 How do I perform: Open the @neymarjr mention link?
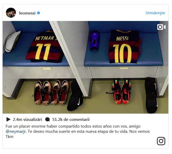click(x=16, y=131)
